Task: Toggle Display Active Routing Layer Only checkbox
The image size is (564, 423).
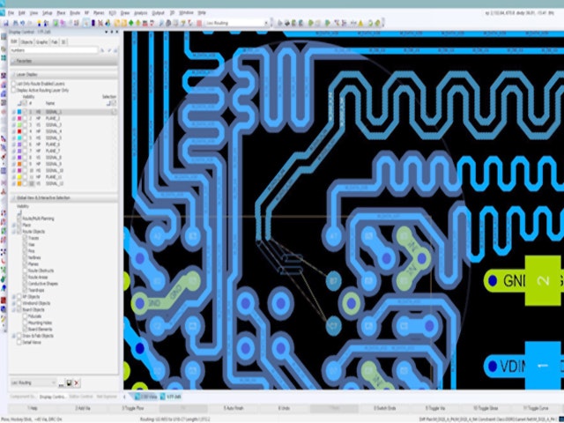Action: 14,90
